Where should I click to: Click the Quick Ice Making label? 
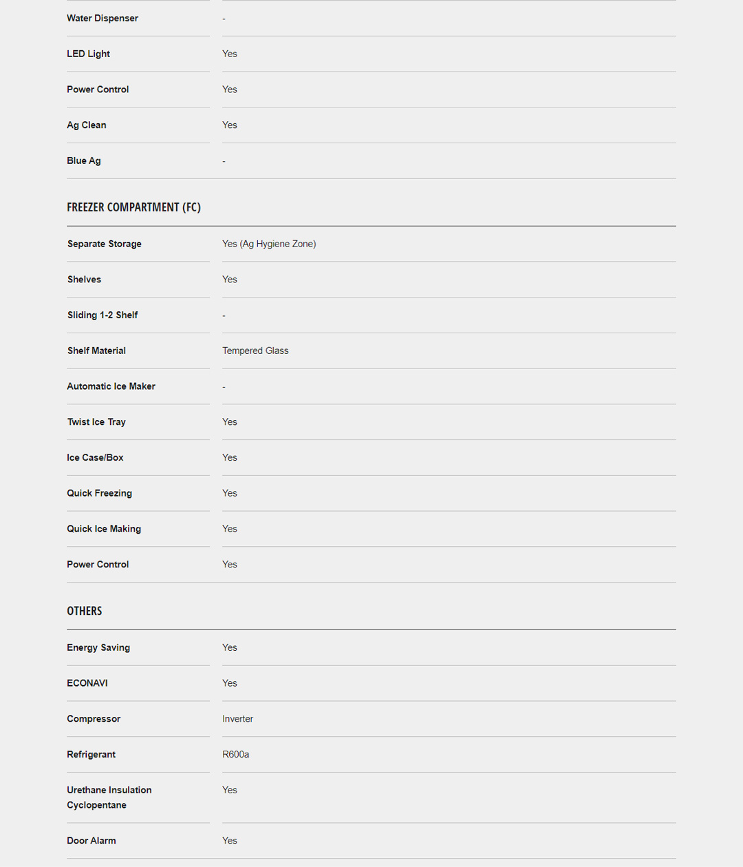click(104, 529)
